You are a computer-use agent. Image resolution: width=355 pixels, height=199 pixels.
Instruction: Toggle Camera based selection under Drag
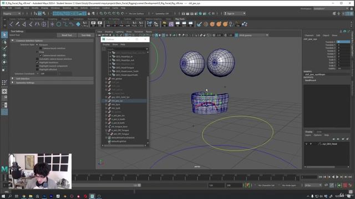[x=40, y=55]
